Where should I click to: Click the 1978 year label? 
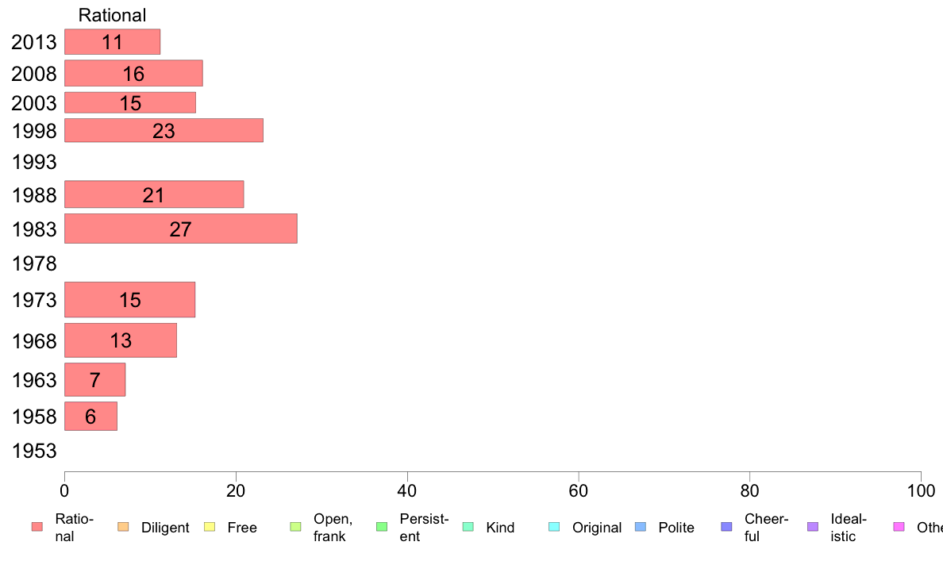[34, 263]
